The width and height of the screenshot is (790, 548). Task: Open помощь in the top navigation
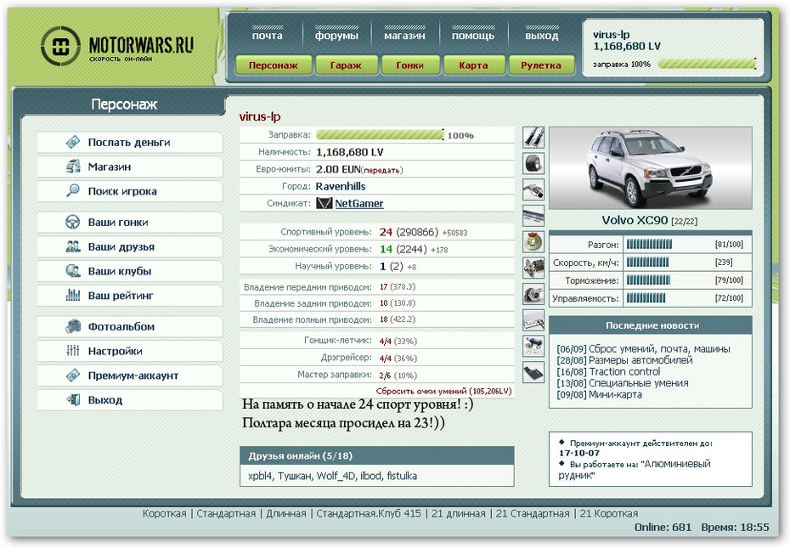pos(473,36)
